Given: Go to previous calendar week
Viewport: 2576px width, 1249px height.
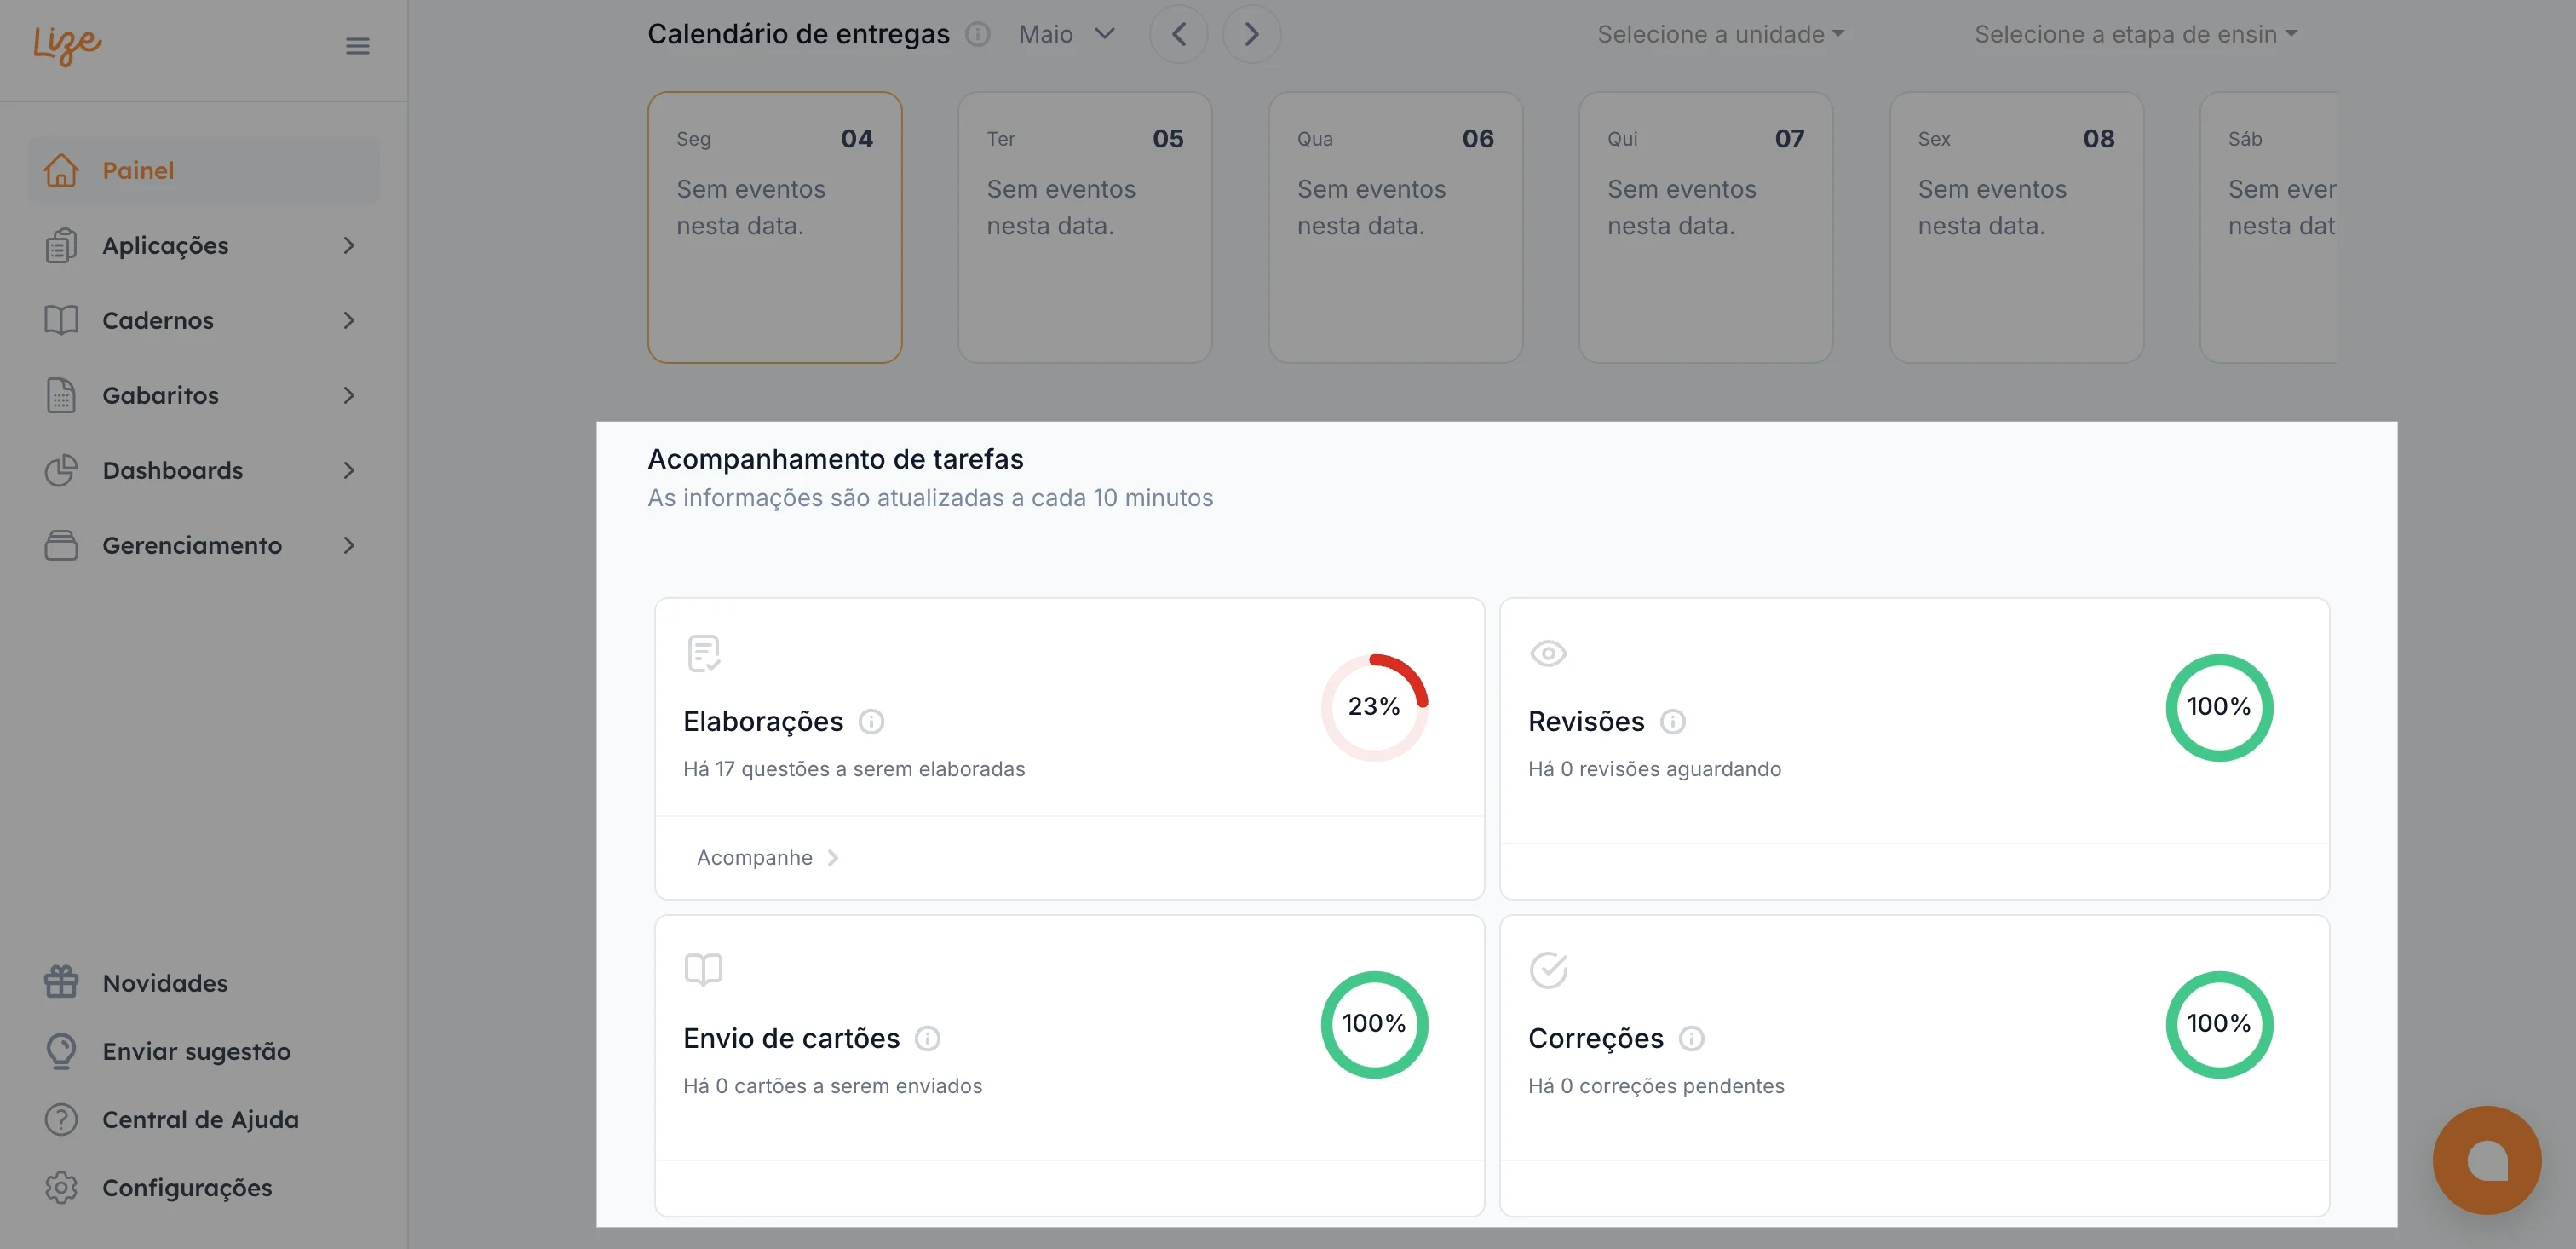Looking at the screenshot, I should pyautogui.click(x=1179, y=34).
